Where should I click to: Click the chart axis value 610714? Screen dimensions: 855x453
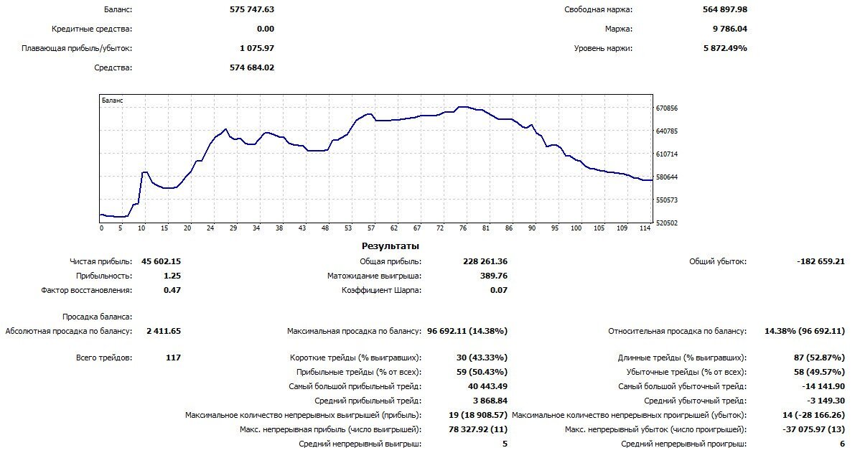click(667, 154)
